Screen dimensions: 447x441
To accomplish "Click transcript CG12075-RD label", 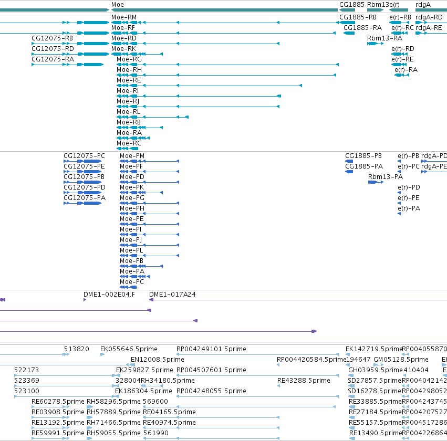I will [x=53, y=49].
